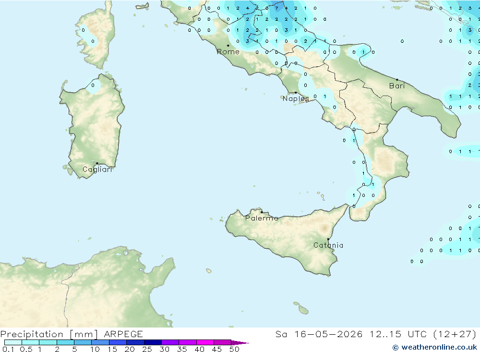Screen dimensions: 480x352
Task: Click the precipitation value 7 on map
Action: [276, 8]
